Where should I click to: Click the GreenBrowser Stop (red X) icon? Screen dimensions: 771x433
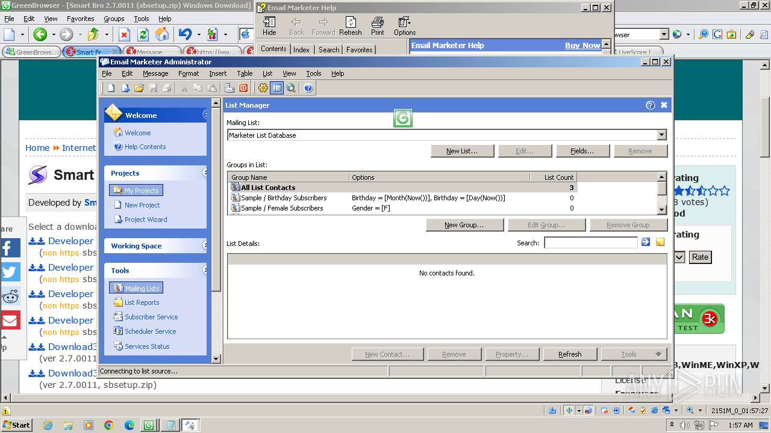pos(124,34)
